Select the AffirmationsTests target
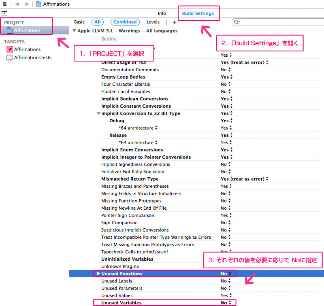 point(29,57)
